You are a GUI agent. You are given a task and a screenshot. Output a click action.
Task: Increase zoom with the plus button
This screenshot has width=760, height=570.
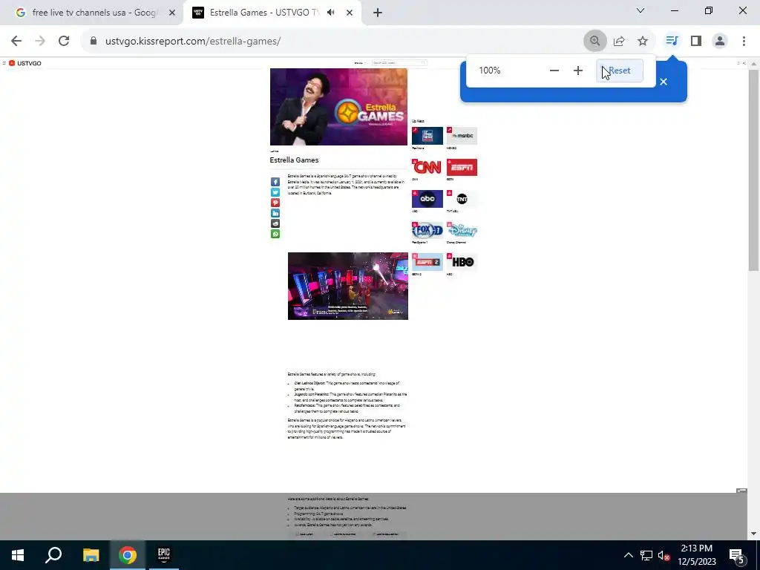(577, 71)
